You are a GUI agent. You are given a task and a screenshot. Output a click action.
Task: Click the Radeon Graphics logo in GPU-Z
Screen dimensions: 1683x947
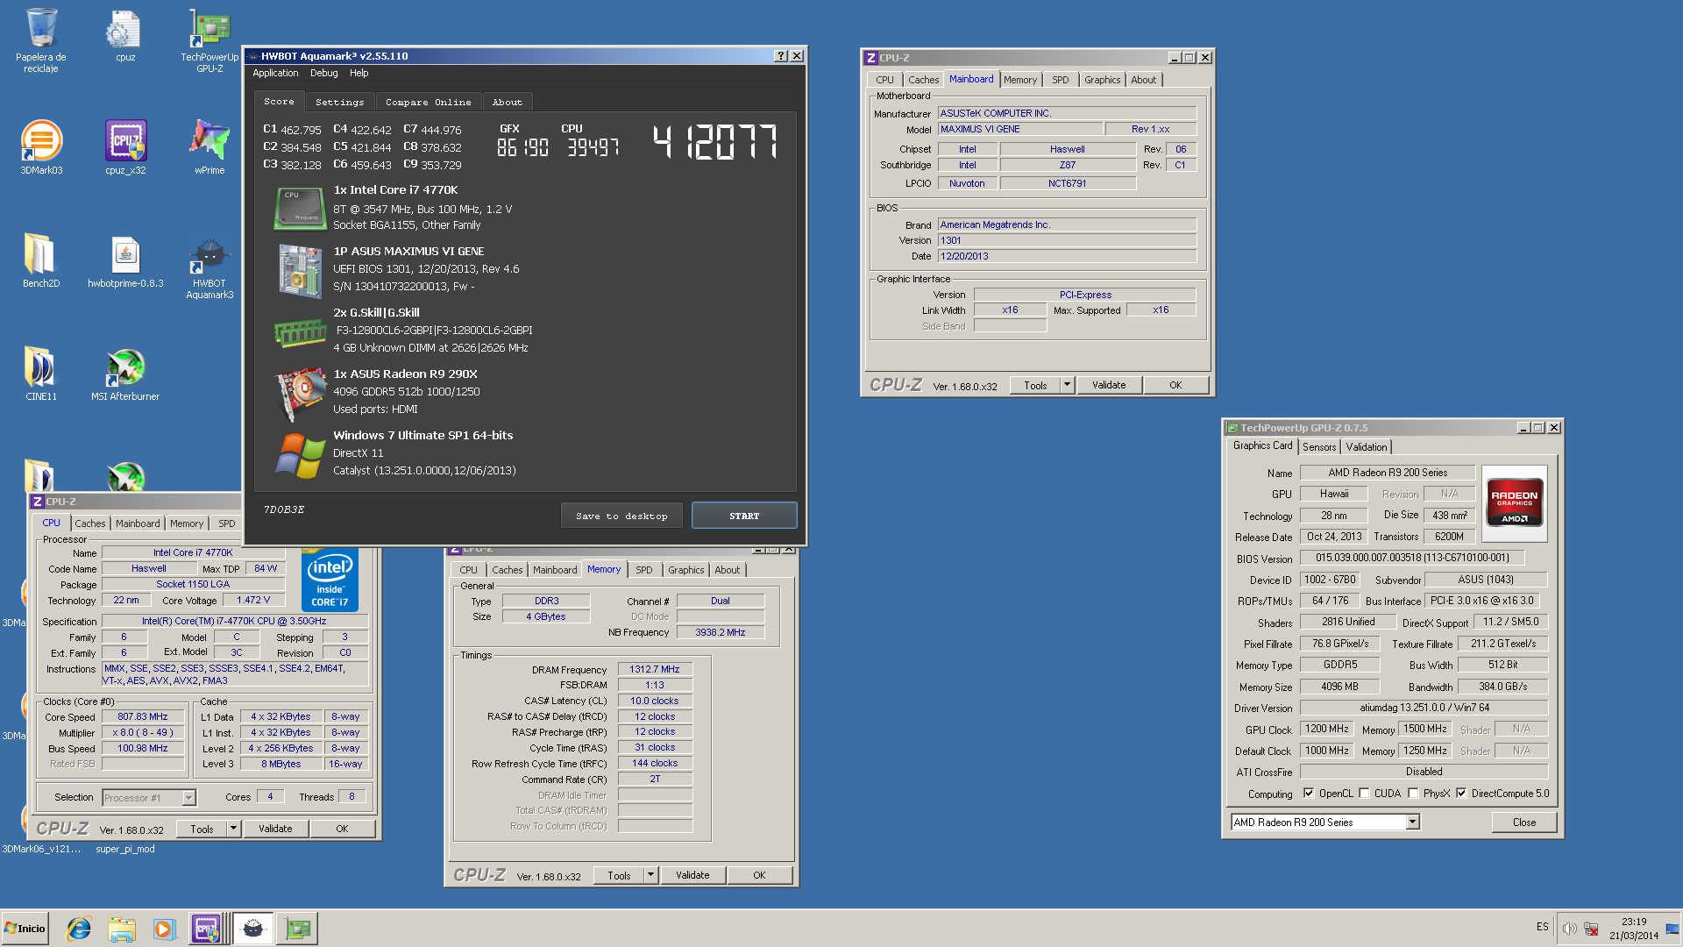click(x=1515, y=502)
